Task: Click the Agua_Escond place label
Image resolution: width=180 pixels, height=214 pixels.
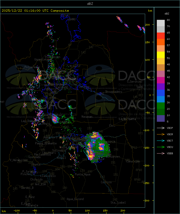Action: pos(75,199)
